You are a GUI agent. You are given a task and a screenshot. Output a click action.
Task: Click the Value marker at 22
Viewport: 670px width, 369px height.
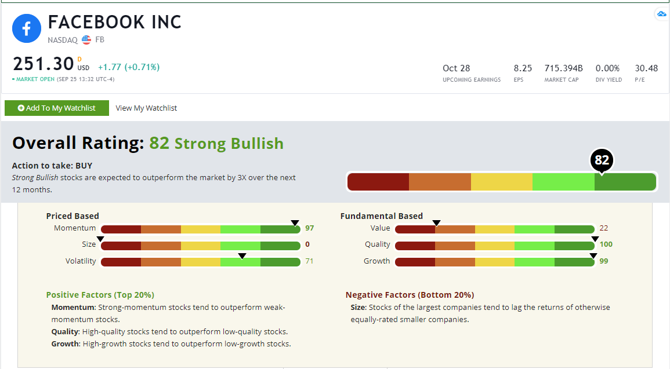point(437,221)
